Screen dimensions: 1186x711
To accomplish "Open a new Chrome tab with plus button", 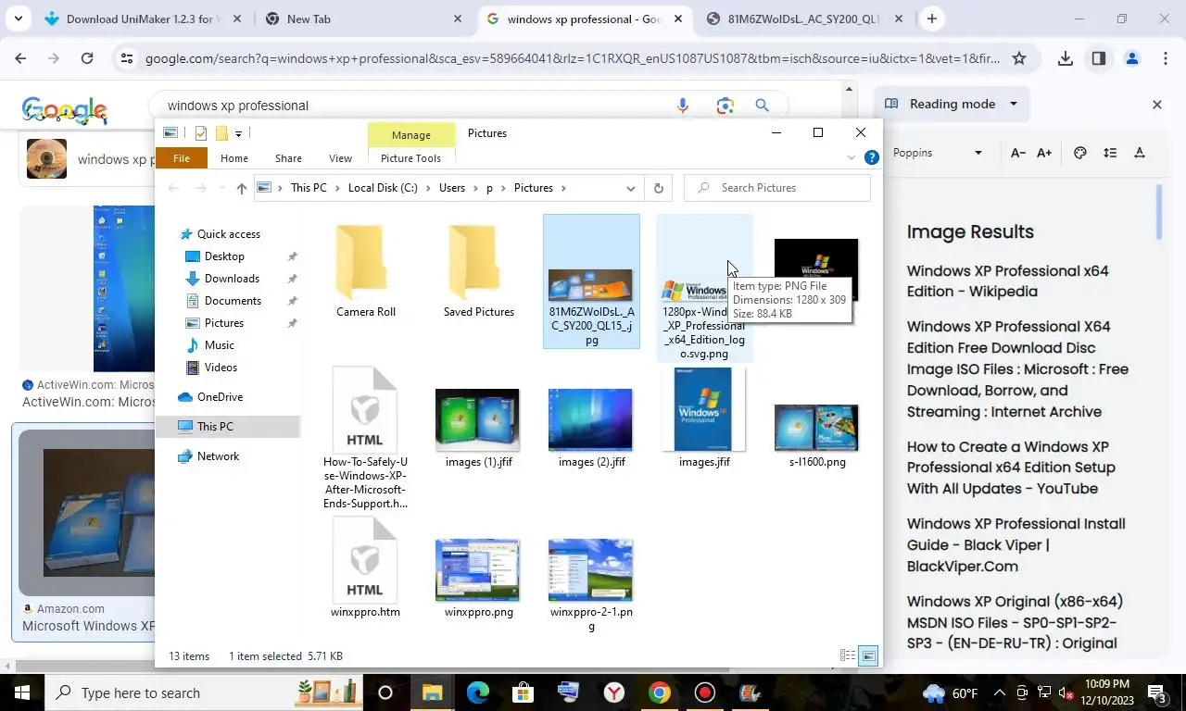I will 932,19.
